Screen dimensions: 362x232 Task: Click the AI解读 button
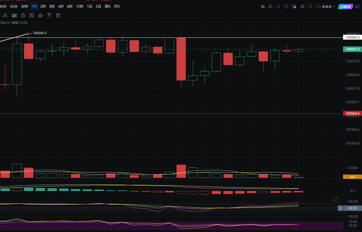coord(346,7)
